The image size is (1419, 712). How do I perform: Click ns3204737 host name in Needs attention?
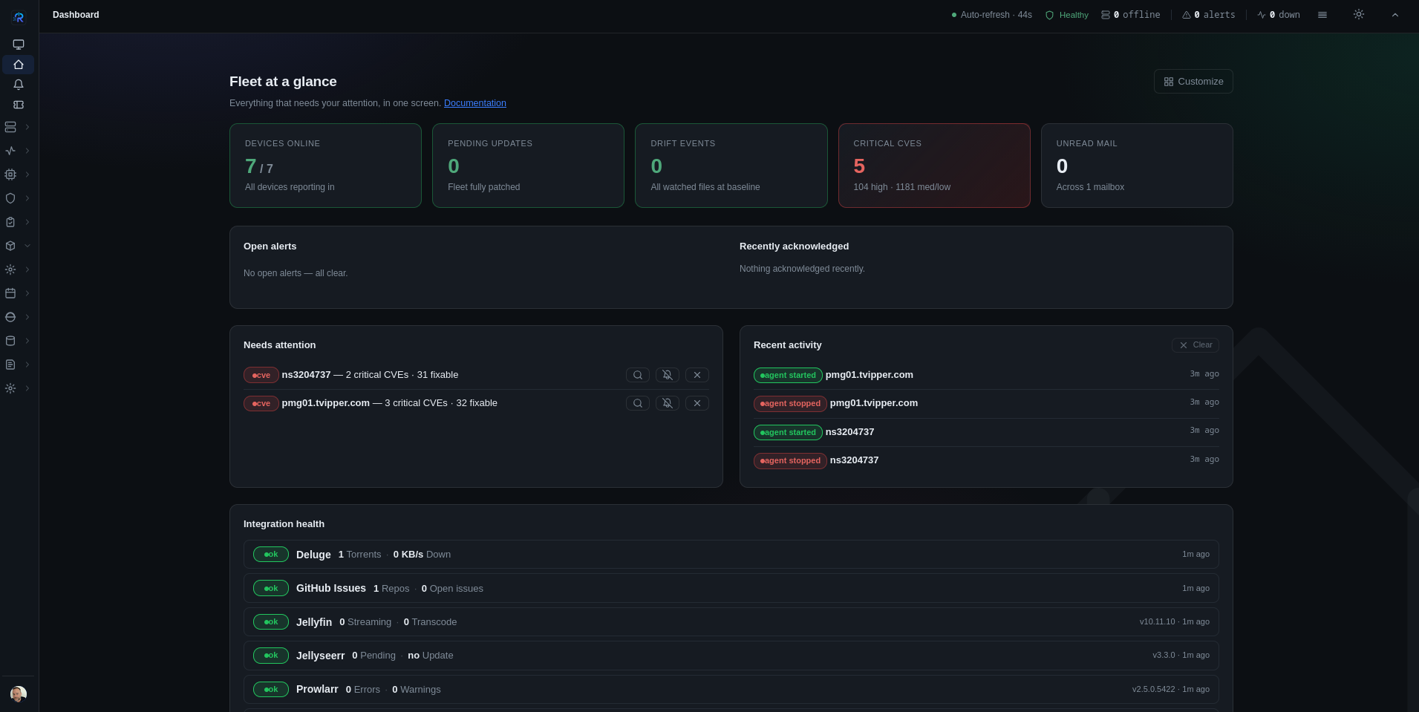click(x=306, y=375)
